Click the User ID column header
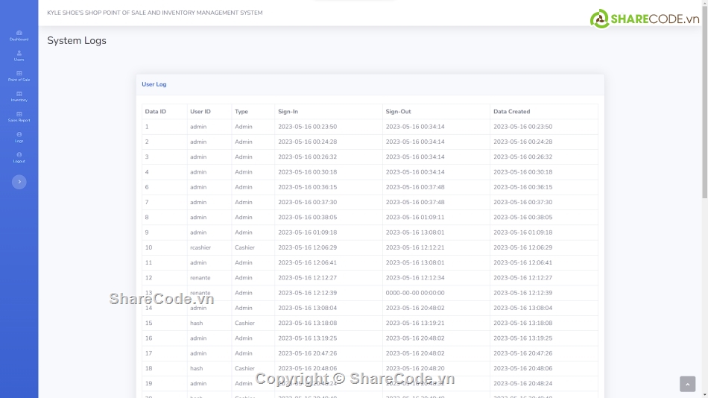Screen dimensions: 708x398 click(x=200, y=112)
